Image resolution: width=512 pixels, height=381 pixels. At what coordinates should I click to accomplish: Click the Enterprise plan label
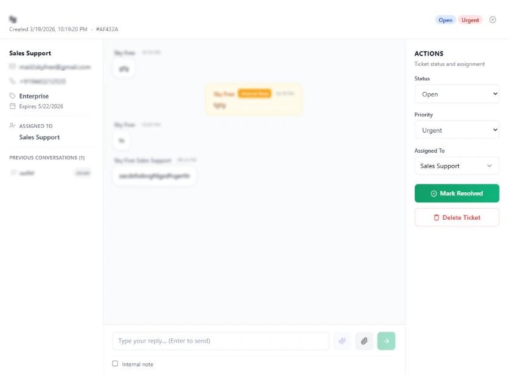pos(34,96)
